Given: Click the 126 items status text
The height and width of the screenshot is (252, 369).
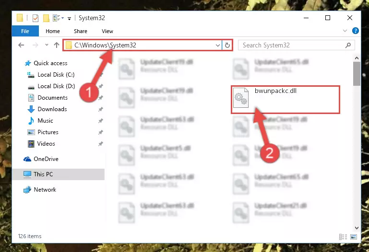Looking at the screenshot, I should (30, 236).
